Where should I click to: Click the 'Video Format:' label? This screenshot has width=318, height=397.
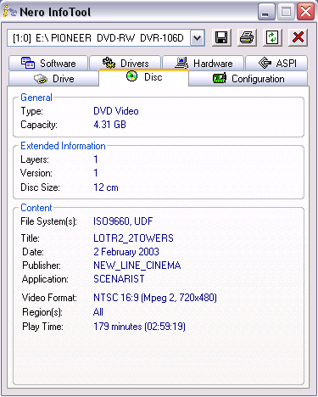click(x=49, y=298)
